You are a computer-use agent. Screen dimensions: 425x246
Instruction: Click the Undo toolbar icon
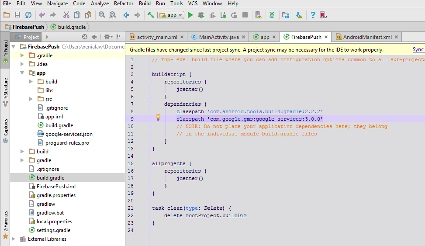coord(42,15)
